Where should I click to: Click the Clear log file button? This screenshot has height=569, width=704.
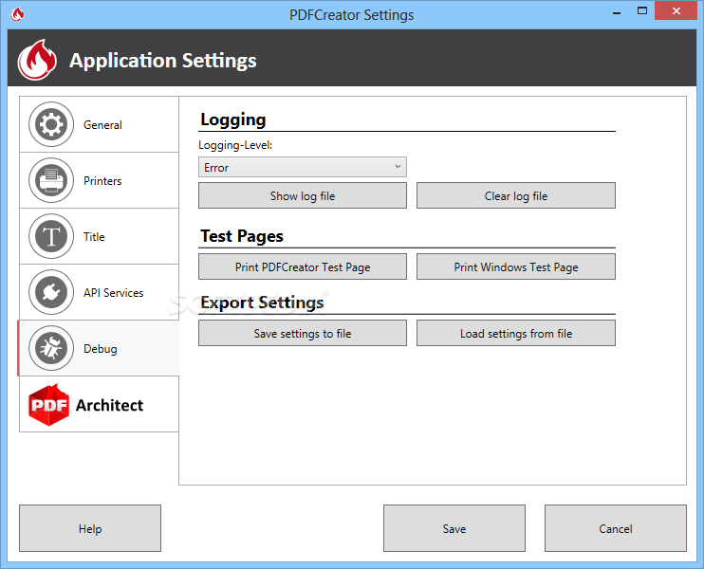click(516, 195)
